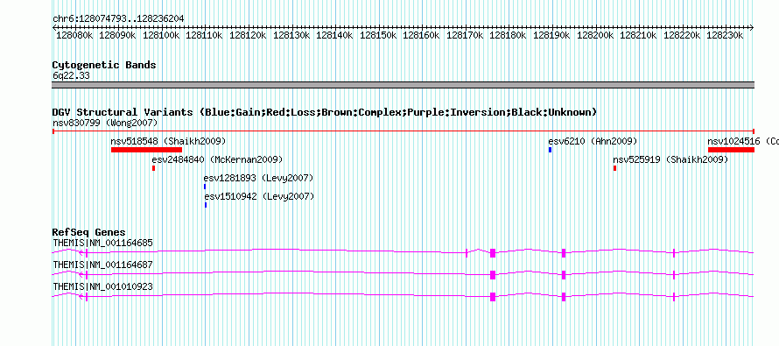Screen dimensions: 779x346
Task: Open variant esv2484840 (McKernan2009) label
Action: pos(217,160)
